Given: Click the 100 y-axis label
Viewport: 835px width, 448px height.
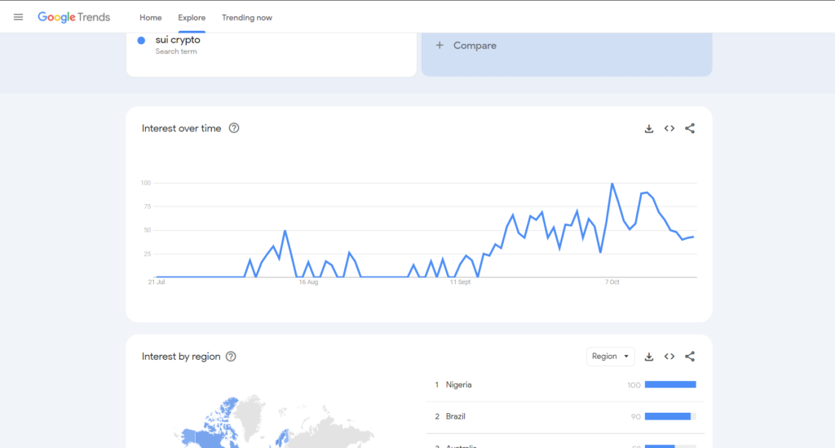Looking at the screenshot, I should click(146, 184).
